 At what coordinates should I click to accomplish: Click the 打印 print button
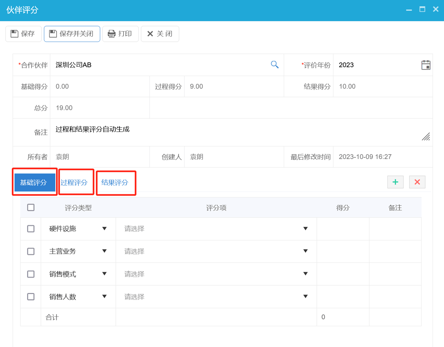click(x=120, y=34)
